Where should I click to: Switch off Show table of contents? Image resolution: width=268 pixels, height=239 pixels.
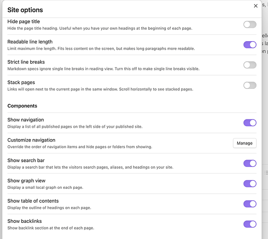[250, 204]
